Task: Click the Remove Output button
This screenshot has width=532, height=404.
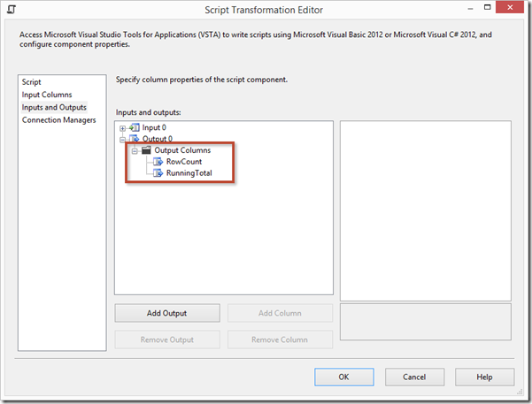Action: tap(167, 339)
